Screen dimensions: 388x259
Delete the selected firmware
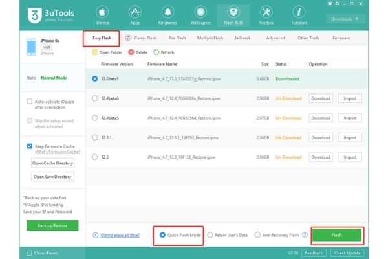(x=131, y=52)
